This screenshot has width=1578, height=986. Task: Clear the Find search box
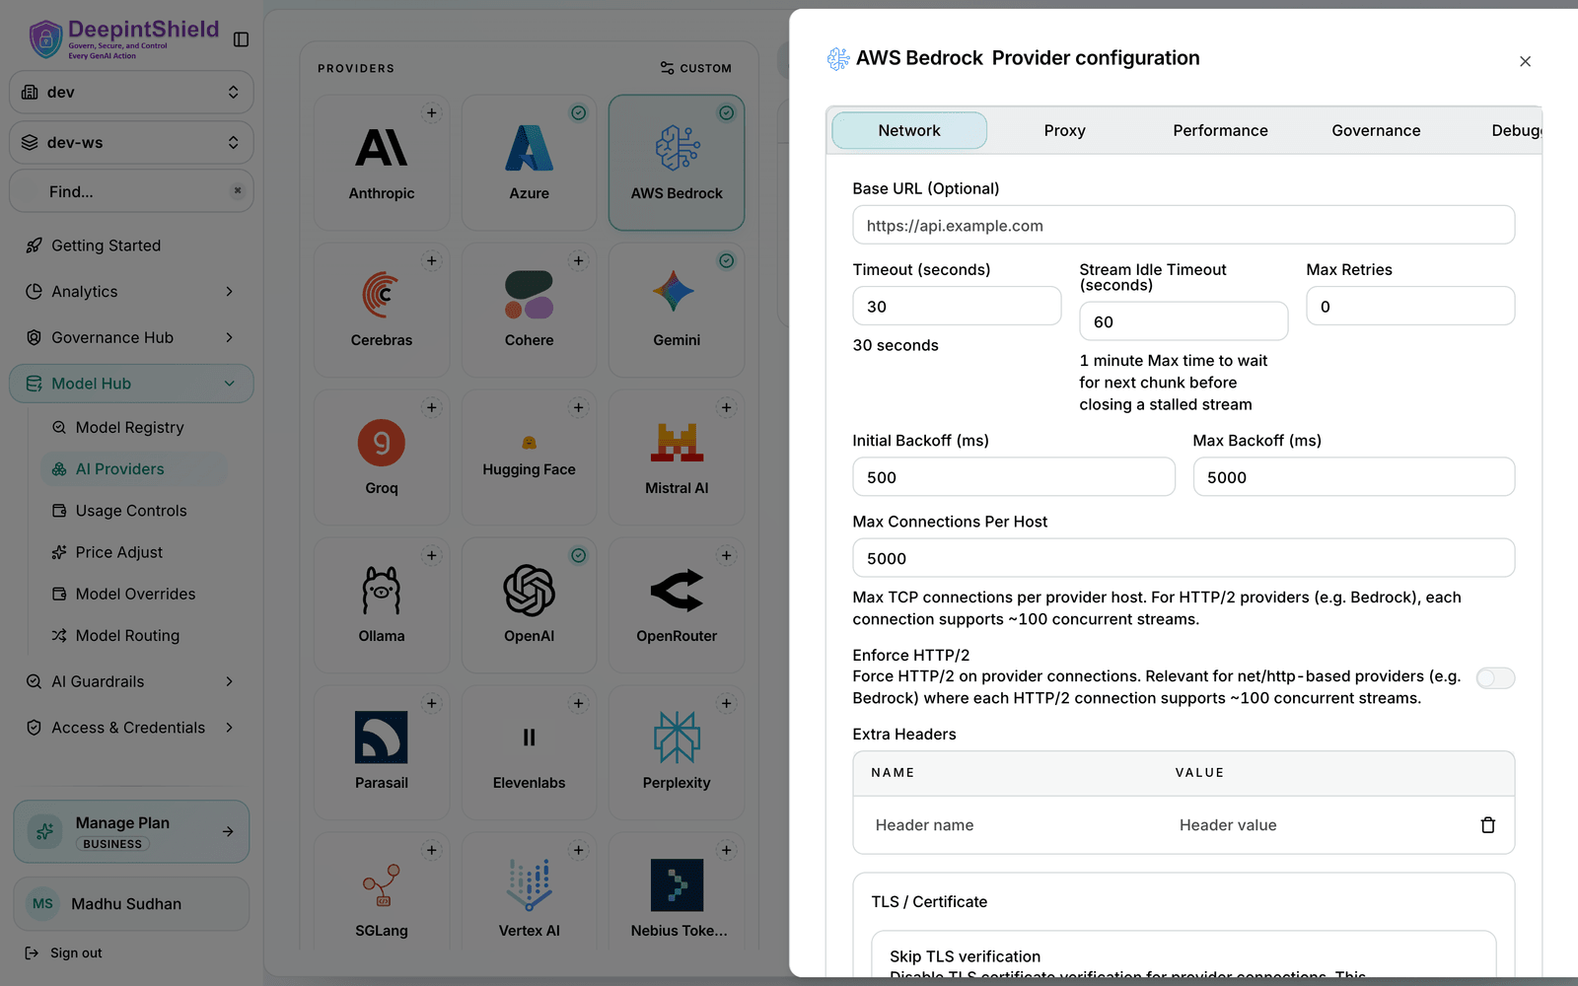(x=237, y=191)
